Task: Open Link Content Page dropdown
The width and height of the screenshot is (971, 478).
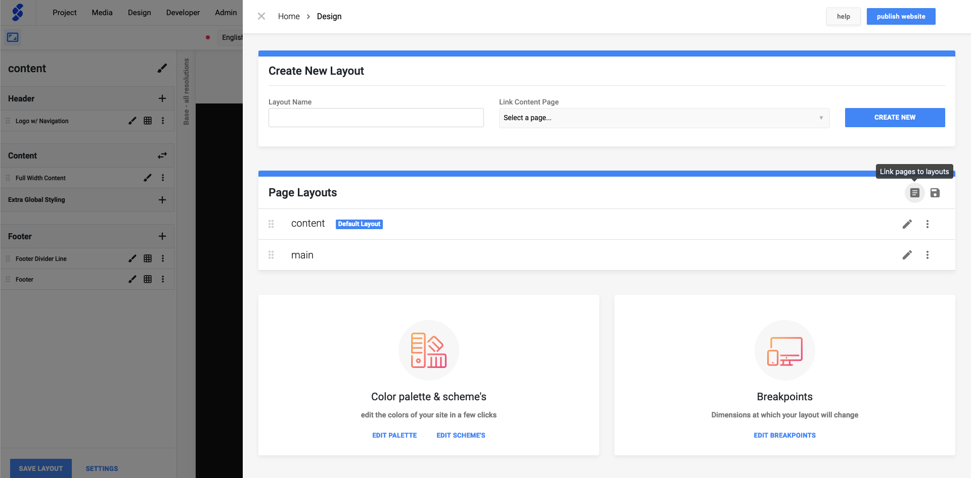Action: pyautogui.click(x=664, y=118)
